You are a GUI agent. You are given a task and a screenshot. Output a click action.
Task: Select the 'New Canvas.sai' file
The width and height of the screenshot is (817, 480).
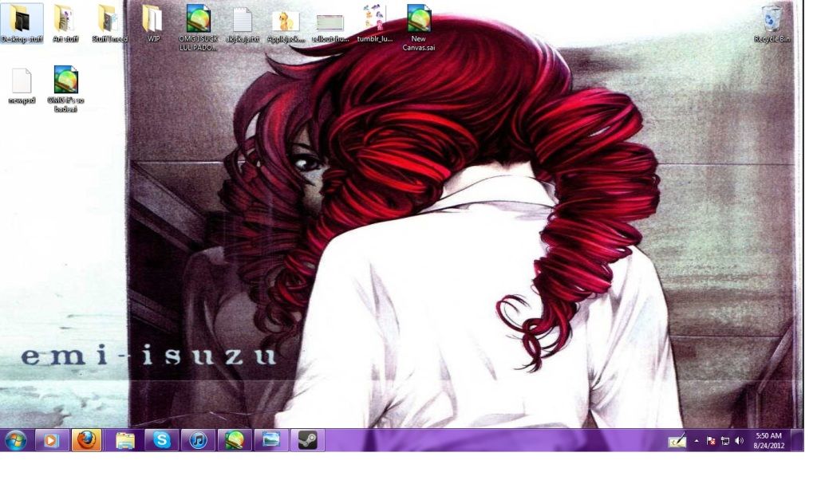click(418, 27)
